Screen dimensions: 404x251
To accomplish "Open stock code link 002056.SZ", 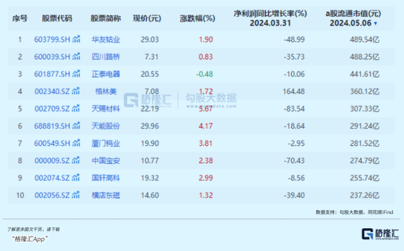I will pyautogui.click(x=53, y=195).
